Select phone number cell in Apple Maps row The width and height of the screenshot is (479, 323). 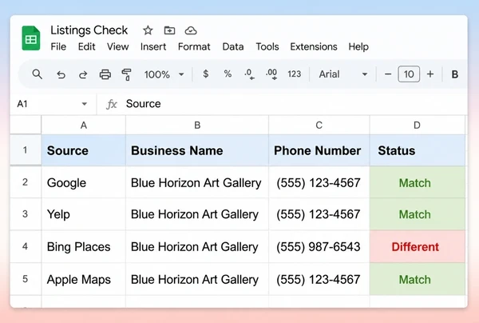click(x=319, y=279)
